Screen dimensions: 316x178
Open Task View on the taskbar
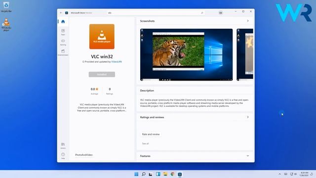[151, 174]
